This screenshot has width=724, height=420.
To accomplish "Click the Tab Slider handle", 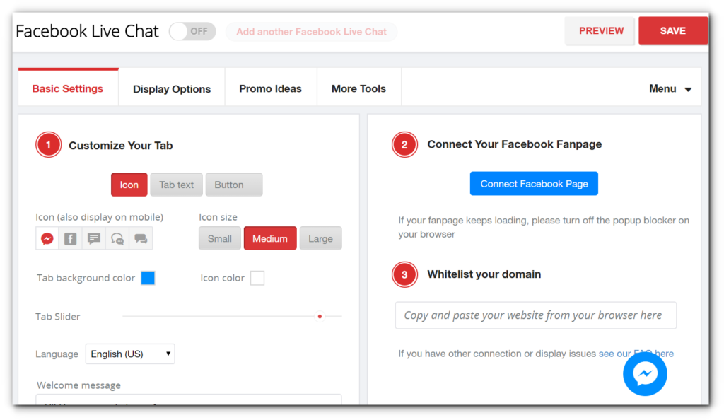I will (x=320, y=317).
